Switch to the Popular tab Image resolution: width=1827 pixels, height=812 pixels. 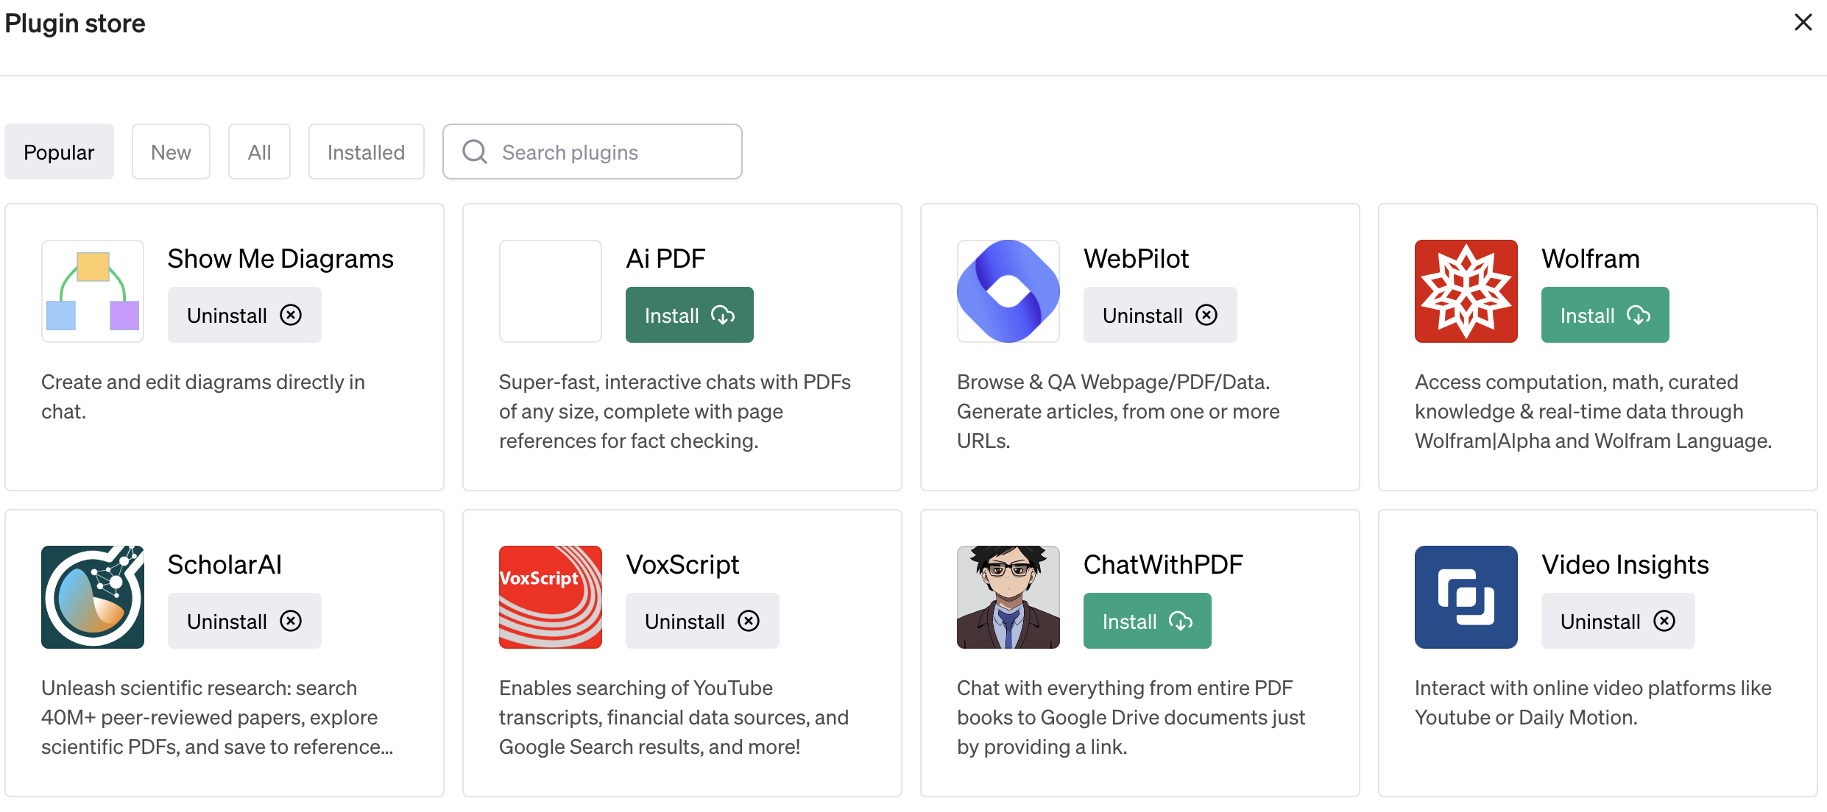(59, 152)
